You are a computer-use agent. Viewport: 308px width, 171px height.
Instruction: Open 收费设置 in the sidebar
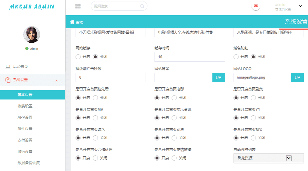(25, 106)
